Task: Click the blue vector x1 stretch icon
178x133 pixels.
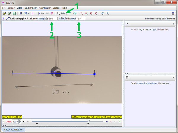Action: click(x=103, y=14)
